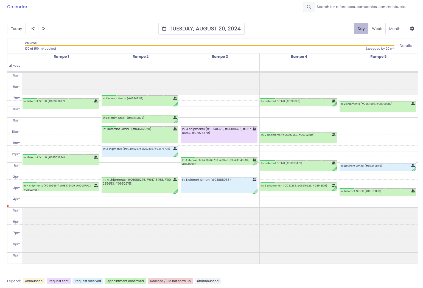
Task: Open volume Details link
Action: click(x=405, y=46)
